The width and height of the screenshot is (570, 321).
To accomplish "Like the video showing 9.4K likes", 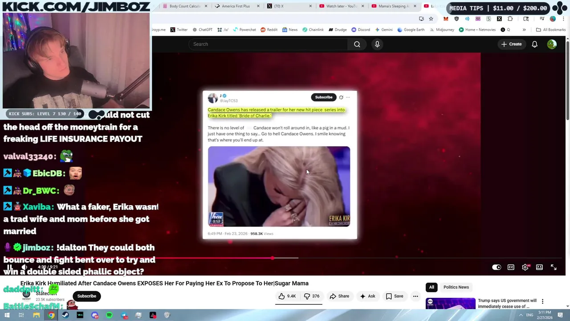I will (287, 296).
